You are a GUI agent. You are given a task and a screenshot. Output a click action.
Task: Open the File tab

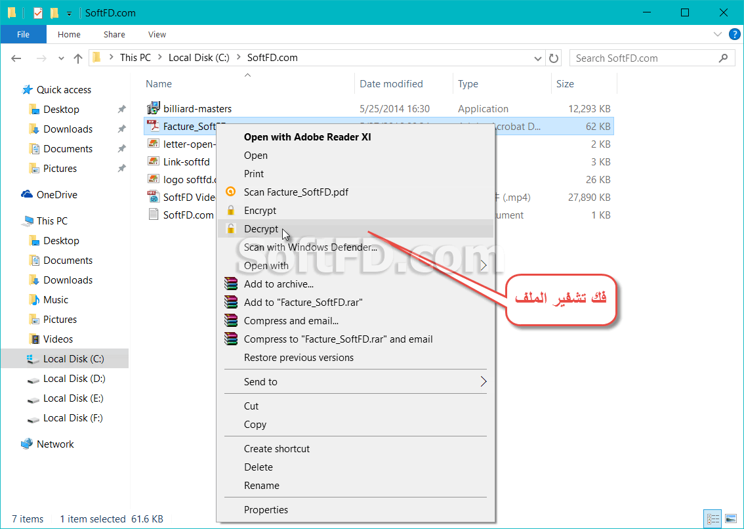[23, 34]
